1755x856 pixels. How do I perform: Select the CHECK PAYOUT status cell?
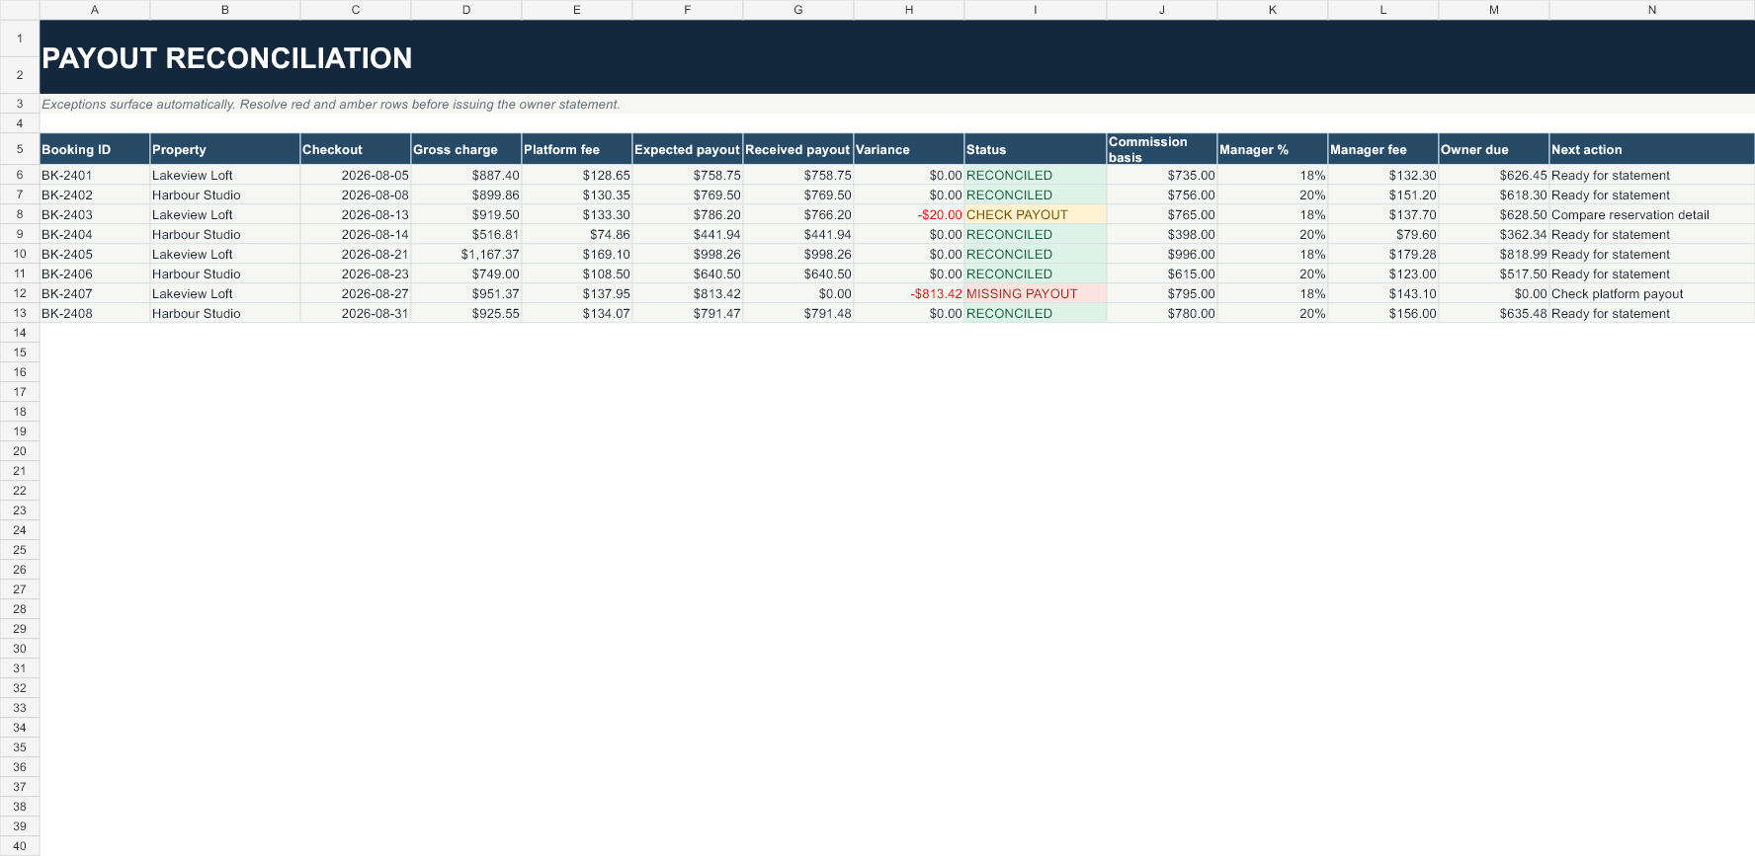[1036, 214]
